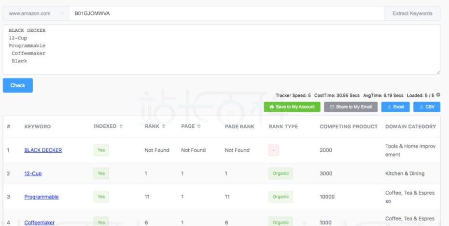449x226 pixels.
Task: Open the Programmable keyword link
Action: coord(41,197)
